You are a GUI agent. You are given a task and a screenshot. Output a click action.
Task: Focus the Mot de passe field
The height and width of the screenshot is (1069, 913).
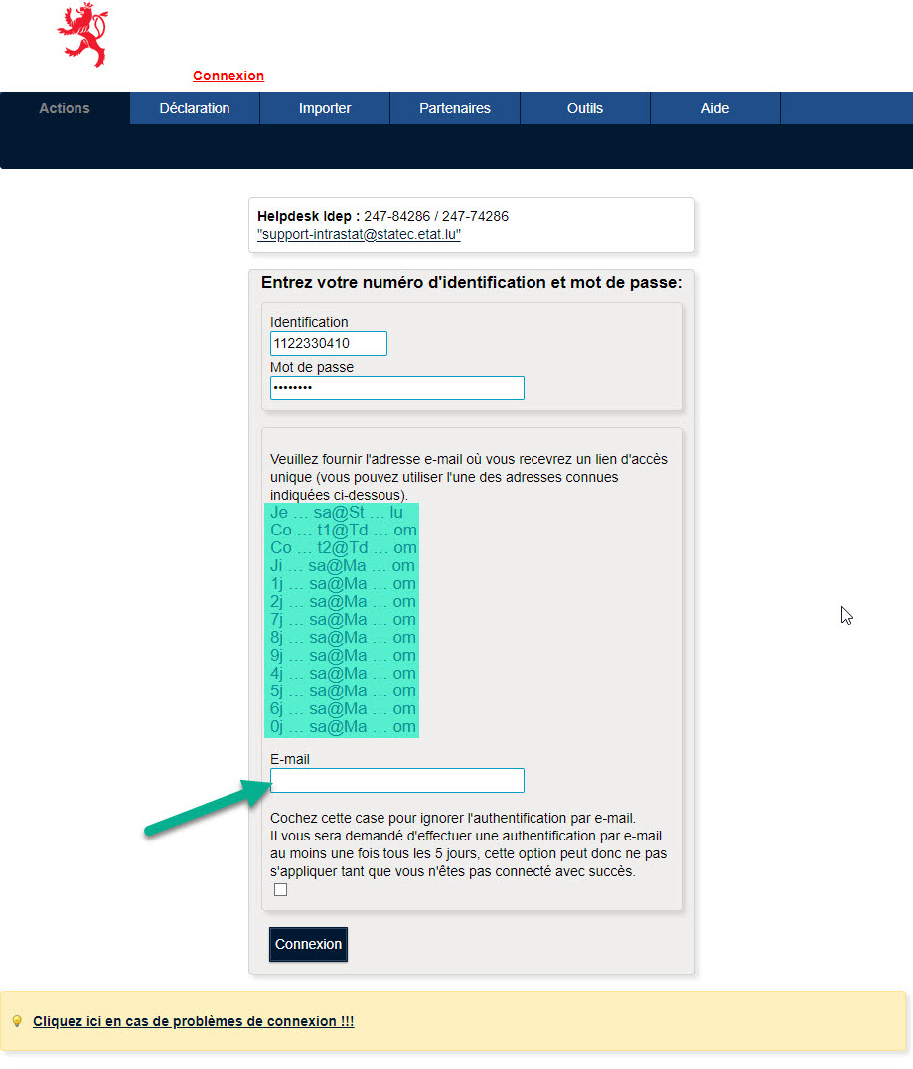396,387
